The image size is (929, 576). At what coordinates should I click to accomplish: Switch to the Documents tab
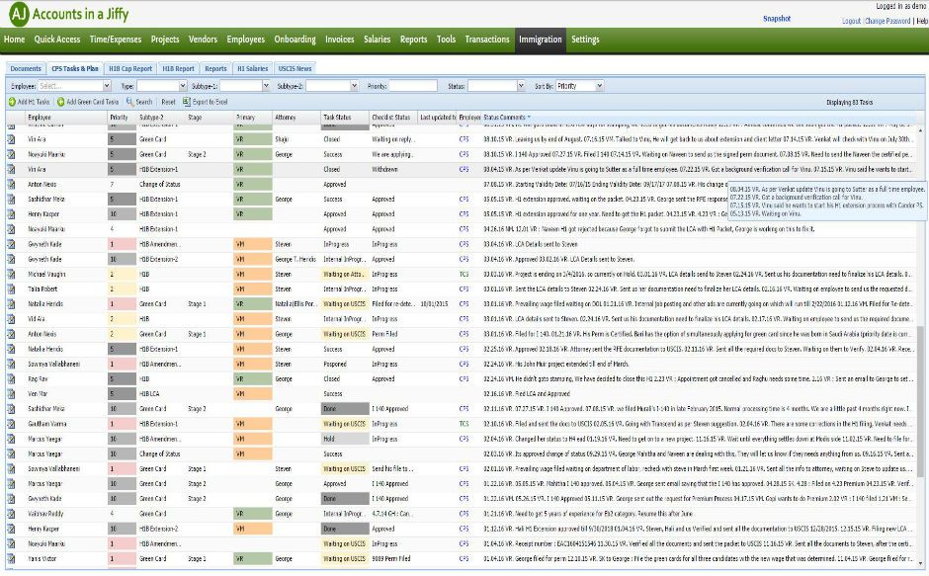pyautogui.click(x=26, y=69)
